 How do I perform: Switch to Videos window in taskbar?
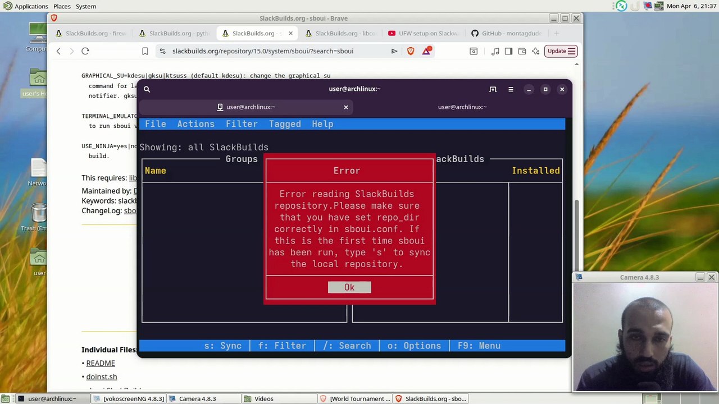[279, 399]
